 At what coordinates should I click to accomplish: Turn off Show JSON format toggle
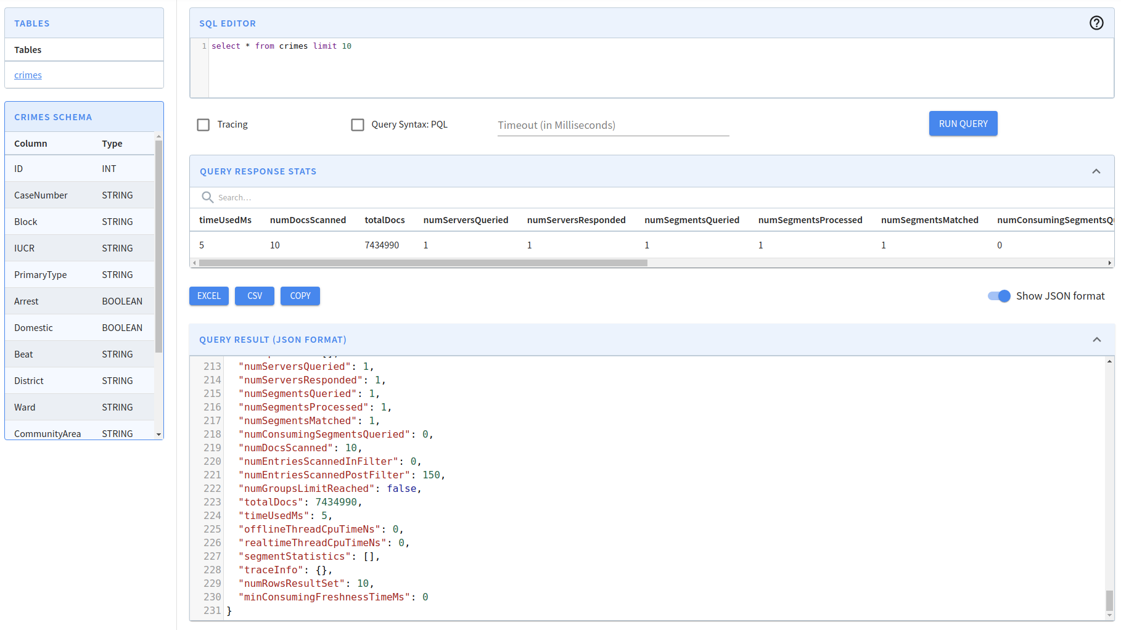[x=999, y=296]
